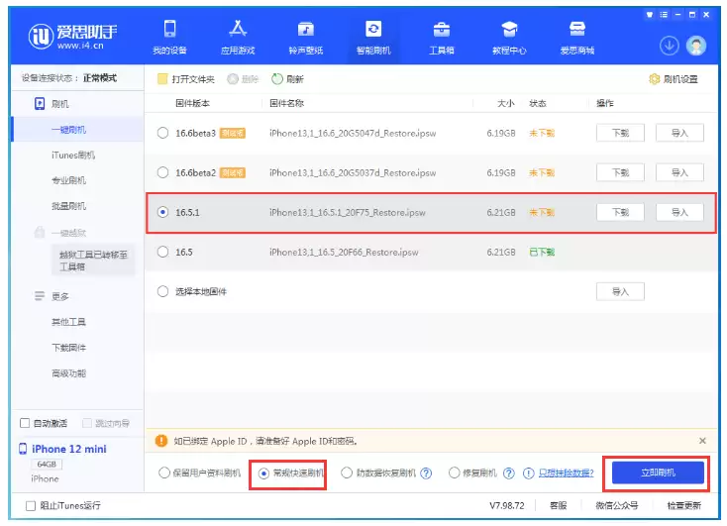Open 下载固件 in sidebar
This screenshot has width=727, height=526.
click(68, 348)
